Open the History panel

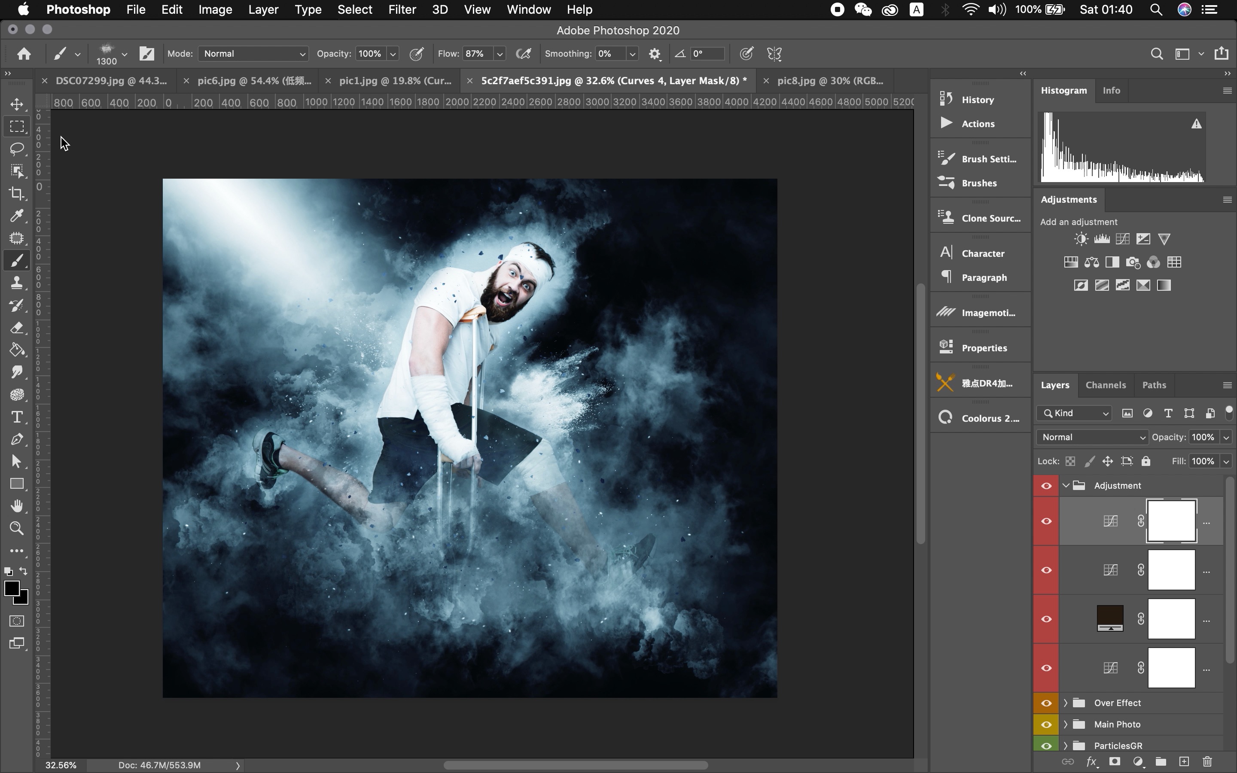click(x=977, y=100)
